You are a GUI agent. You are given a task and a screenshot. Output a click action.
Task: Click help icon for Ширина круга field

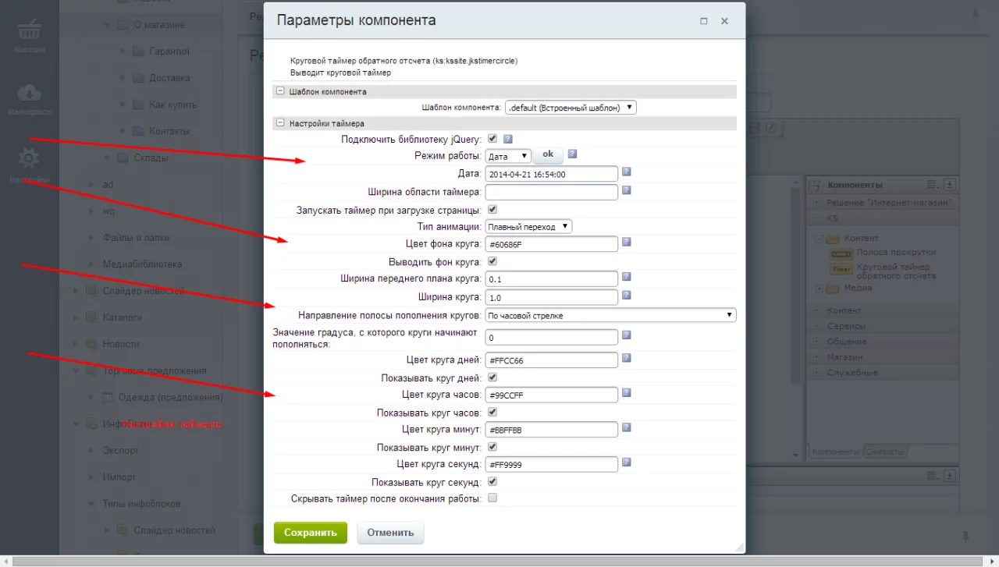pyautogui.click(x=626, y=296)
